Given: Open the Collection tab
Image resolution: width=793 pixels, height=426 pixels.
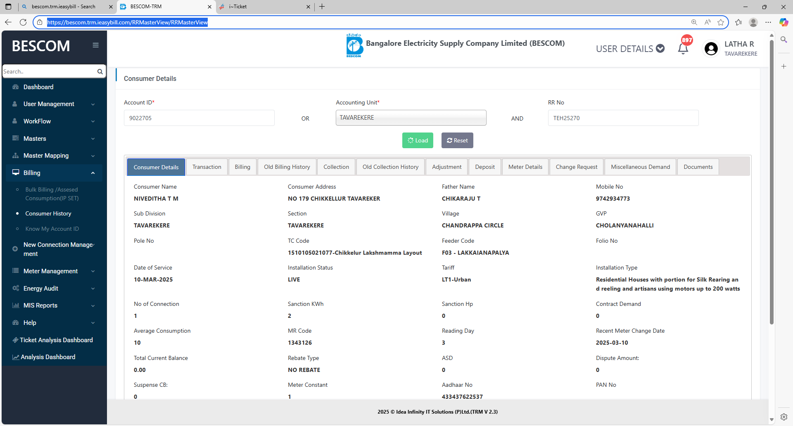Looking at the screenshot, I should [336, 167].
